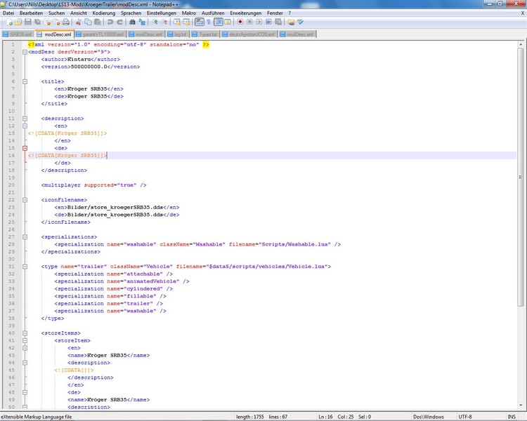Collapse the modDesc node on line 2
Screen dimensions: 527x421
pyautogui.click(x=25, y=52)
